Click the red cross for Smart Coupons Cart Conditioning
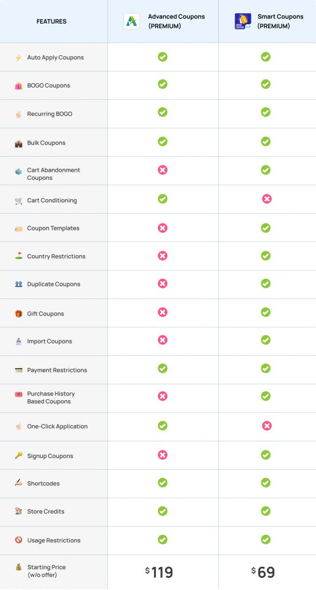316x590 pixels. click(266, 199)
